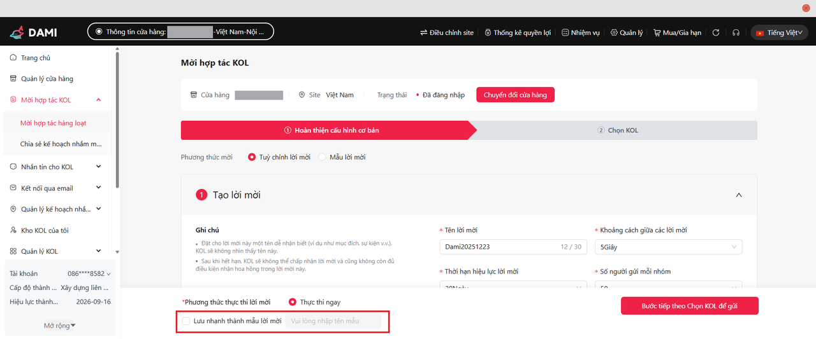Select Tuỳ chỉnh lời mời radio option

click(x=252, y=157)
